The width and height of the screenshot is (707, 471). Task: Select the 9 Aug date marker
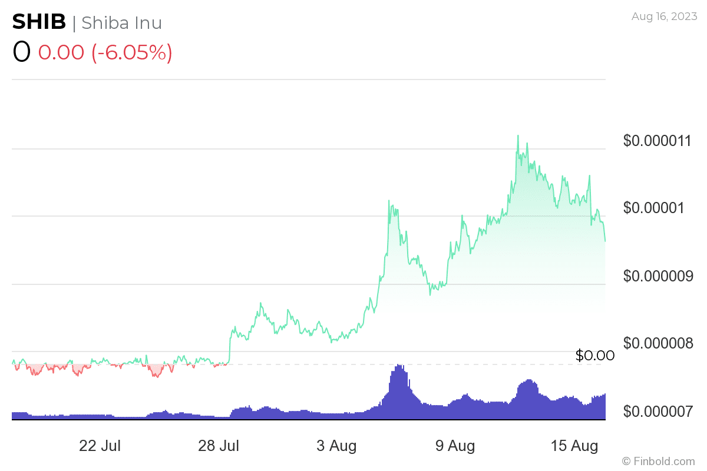(455, 446)
